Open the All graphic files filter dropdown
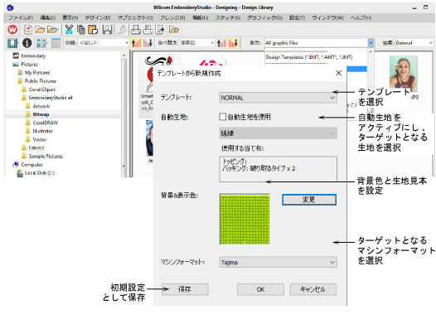This screenshot has height=324, width=436. [319, 43]
